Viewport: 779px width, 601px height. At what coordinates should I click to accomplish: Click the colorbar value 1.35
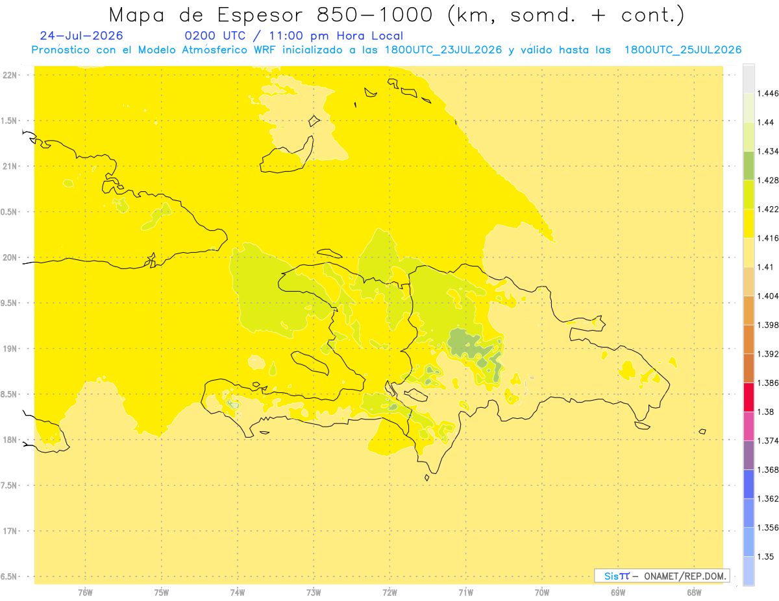tap(767, 557)
